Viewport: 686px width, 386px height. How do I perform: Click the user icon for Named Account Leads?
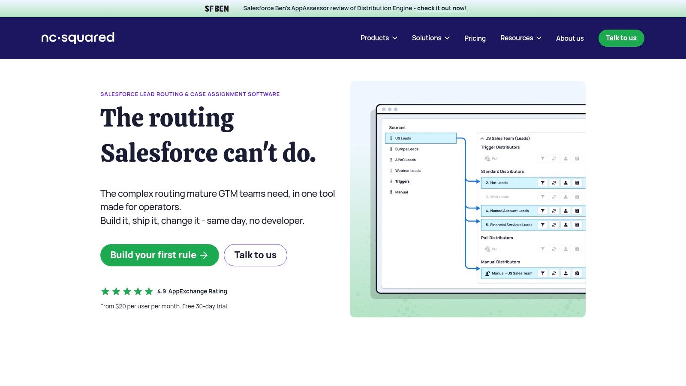click(566, 211)
